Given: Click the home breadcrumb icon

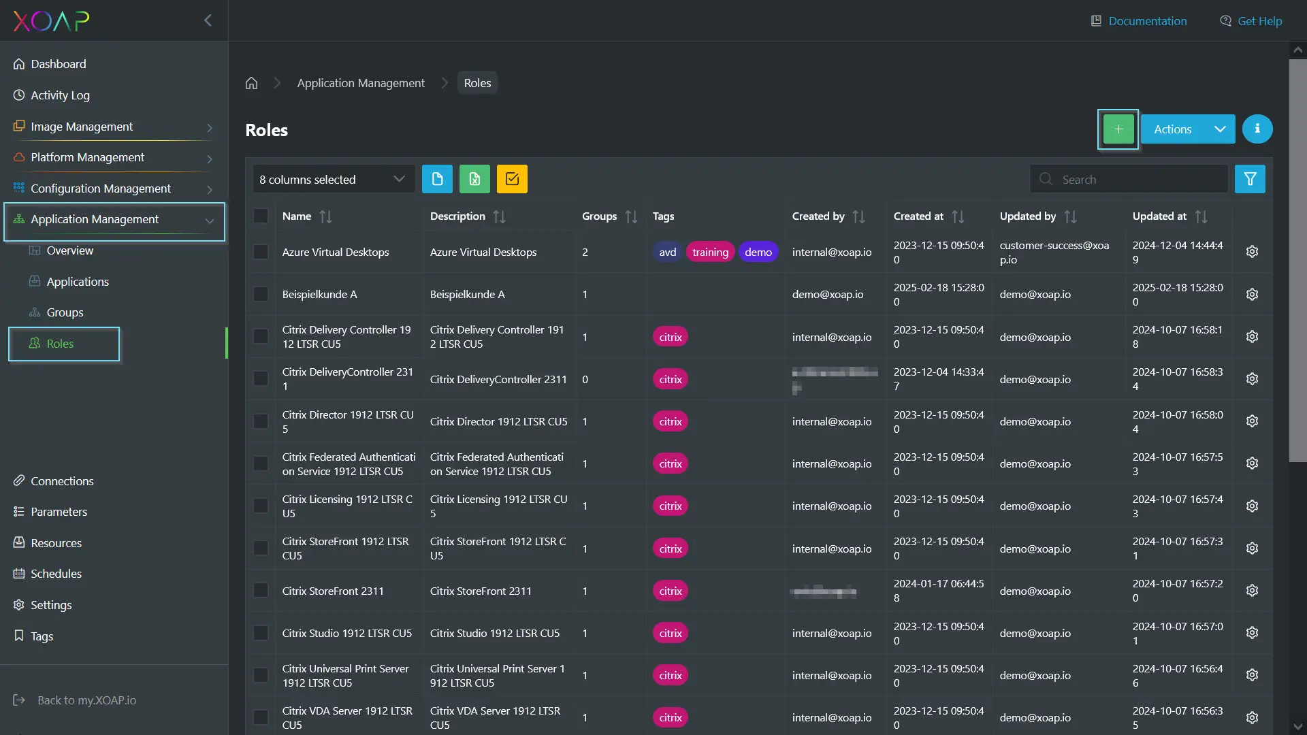Looking at the screenshot, I should point(251,83).
